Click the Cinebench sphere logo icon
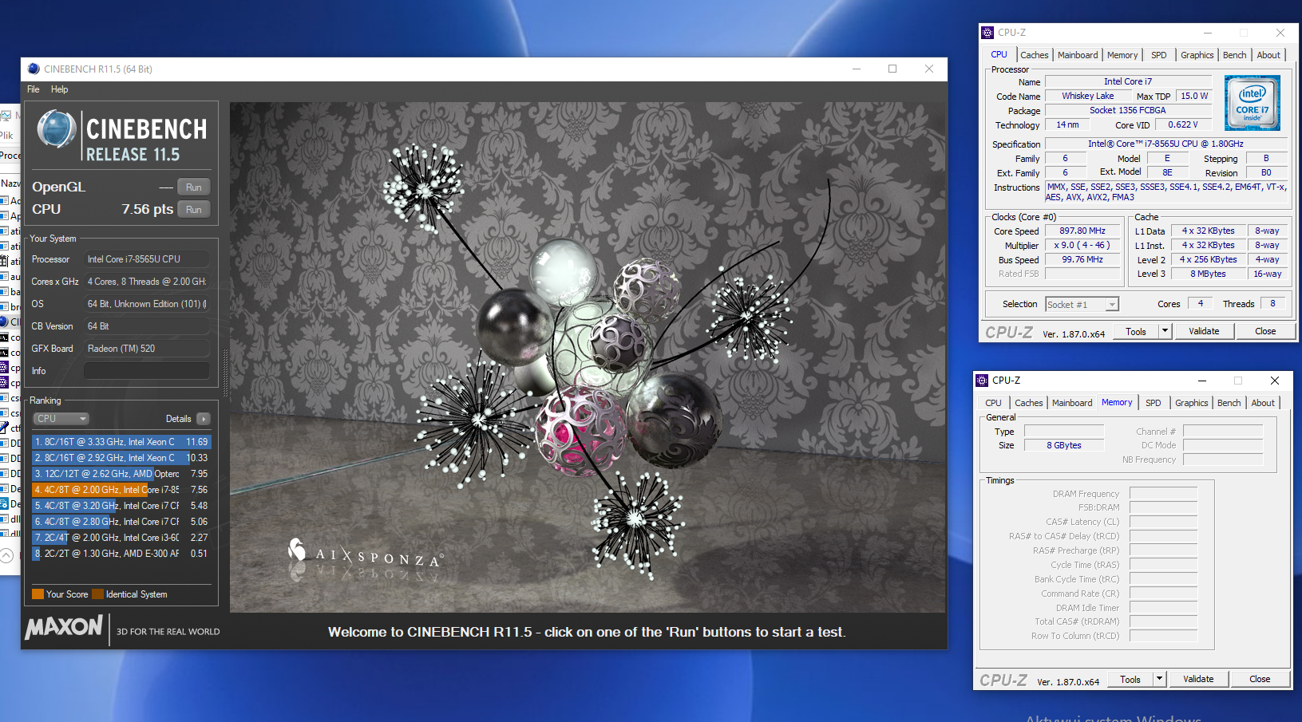The width and height of the screenshot is (1302, 722). [57, 129]
